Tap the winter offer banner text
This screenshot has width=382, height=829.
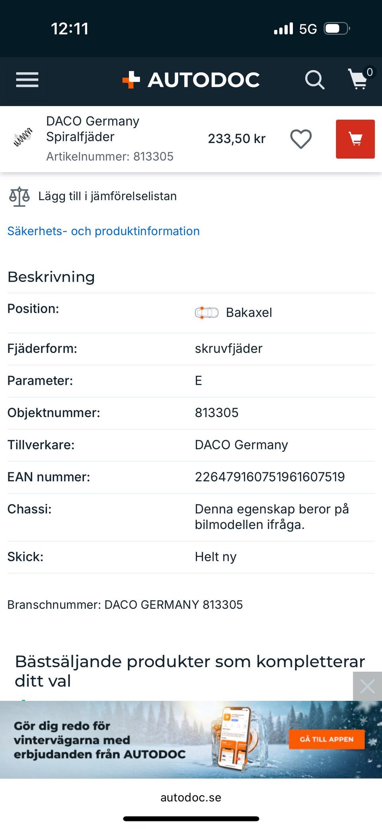click(99, 740)
